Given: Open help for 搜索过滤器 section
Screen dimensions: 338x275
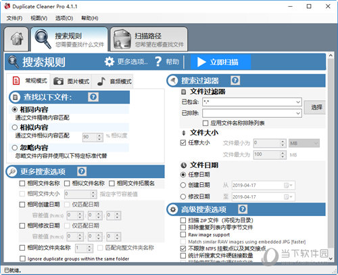Looking at the screenshot, I should point(235,81).
